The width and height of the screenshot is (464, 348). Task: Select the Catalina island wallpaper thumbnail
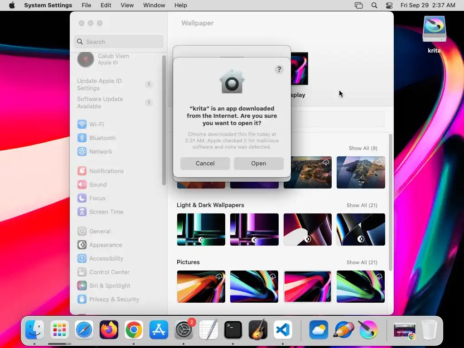361,172
